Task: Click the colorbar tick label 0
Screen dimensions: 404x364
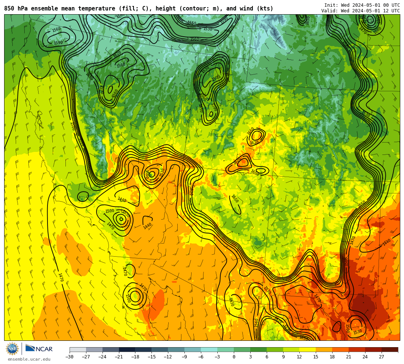Action: coord(234,357)
